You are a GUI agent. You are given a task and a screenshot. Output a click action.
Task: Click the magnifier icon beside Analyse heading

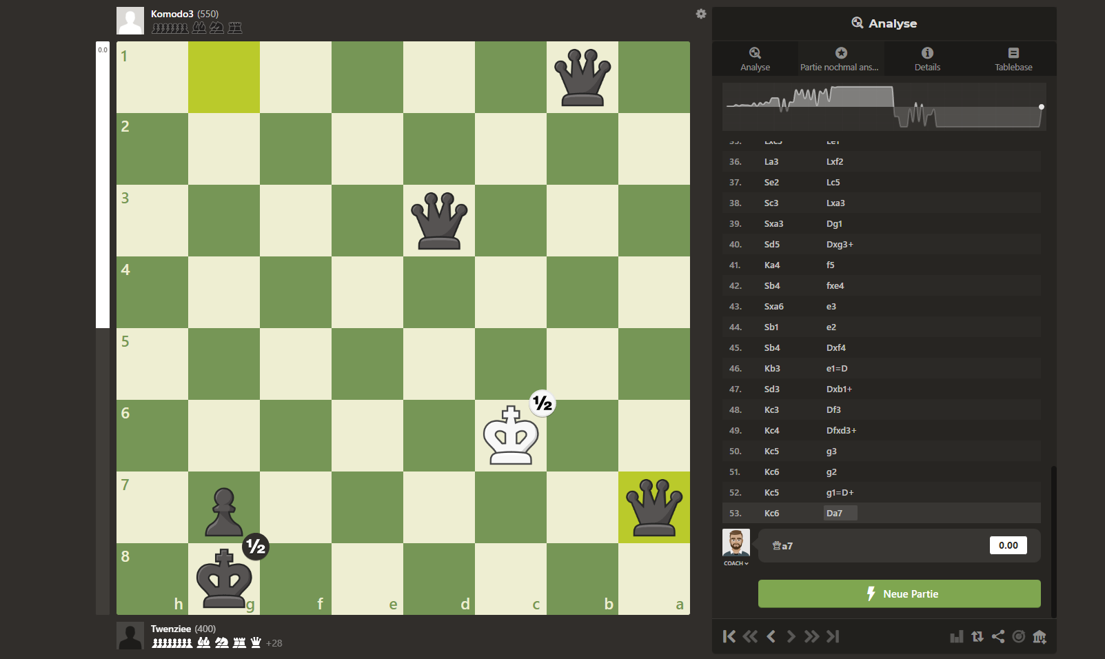pyautogui.click(x=858, y=23)
